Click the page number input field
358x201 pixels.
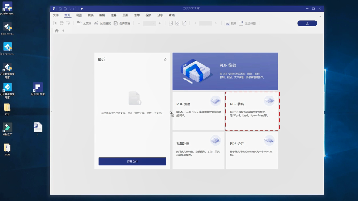[205, 23]
